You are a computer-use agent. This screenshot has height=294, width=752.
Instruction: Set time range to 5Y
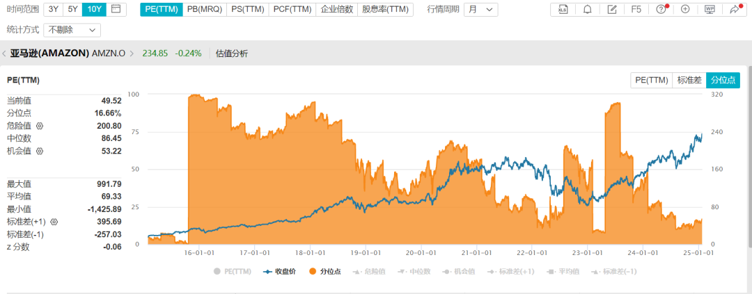73,10
